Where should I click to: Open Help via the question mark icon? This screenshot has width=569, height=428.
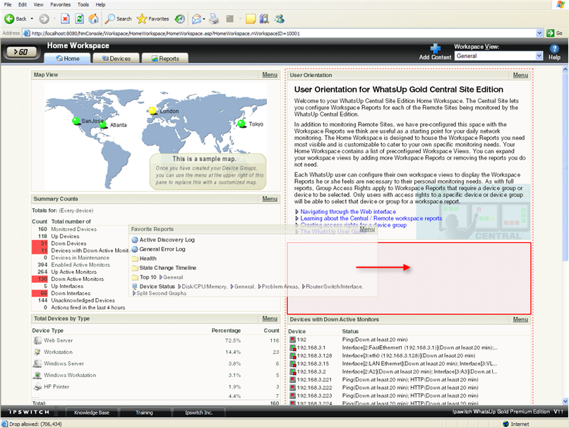pyautogui.click(x=554, y=48)
